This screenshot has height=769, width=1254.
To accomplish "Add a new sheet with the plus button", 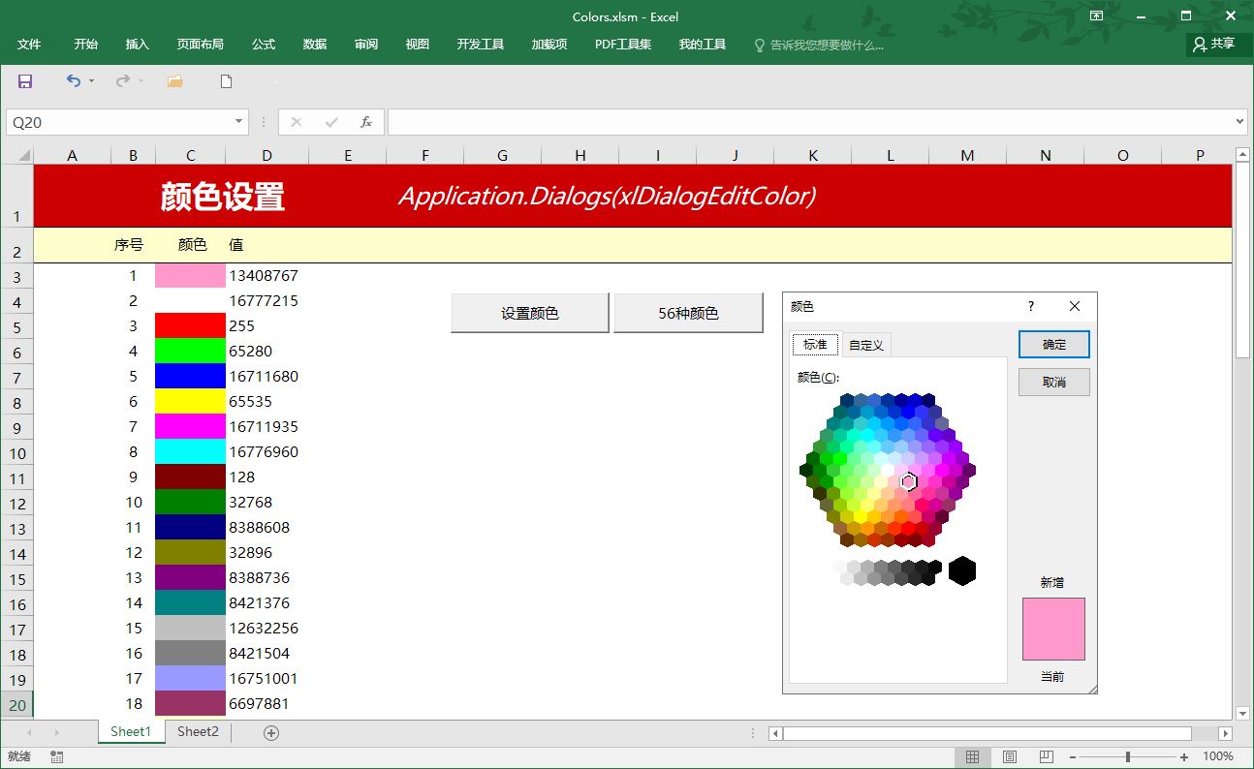I will point(270,732).
